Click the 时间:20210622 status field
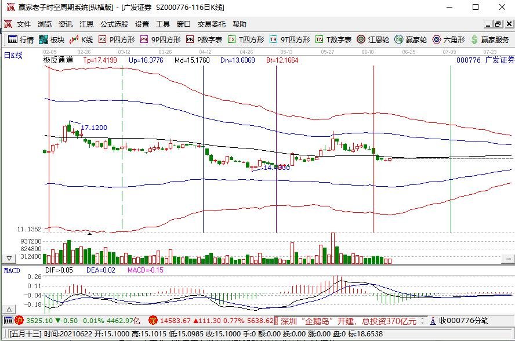The width and height of the screenshot is (515, 341). [68, 334]
